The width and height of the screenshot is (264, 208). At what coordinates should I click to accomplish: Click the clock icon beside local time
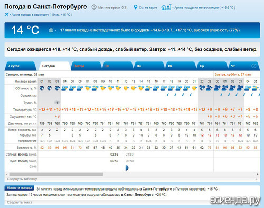pos(94,7)
